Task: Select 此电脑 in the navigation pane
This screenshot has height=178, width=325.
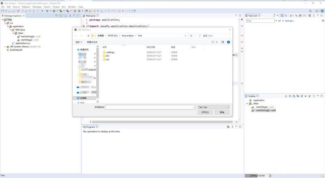Action: coord(83,98)
